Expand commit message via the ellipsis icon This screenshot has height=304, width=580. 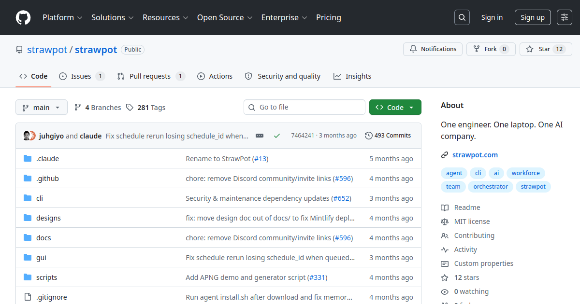(260, 136)
